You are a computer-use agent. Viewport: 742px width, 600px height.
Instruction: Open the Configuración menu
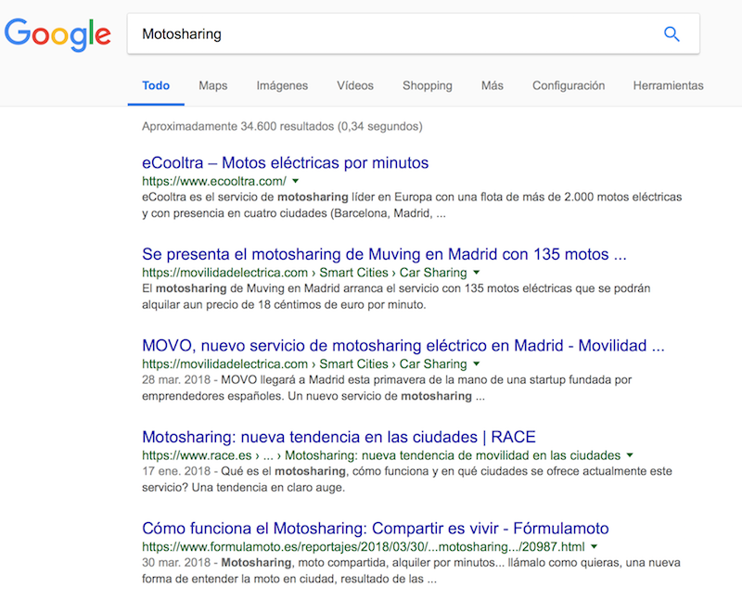point(568,85)
